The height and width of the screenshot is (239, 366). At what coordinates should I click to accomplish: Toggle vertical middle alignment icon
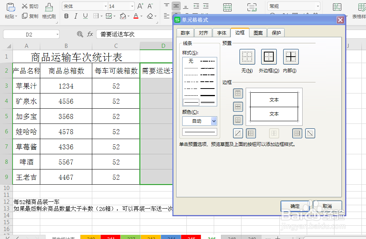coord(176,6)
